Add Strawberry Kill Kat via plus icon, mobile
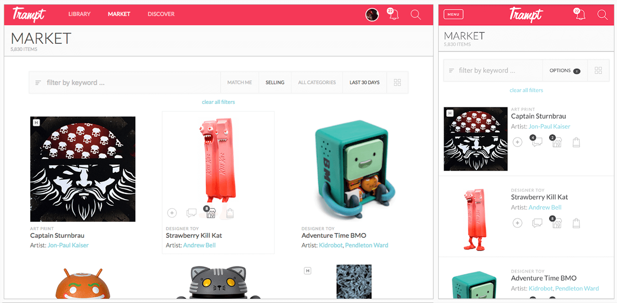This screenshot has width=617, height=303. 518,223
